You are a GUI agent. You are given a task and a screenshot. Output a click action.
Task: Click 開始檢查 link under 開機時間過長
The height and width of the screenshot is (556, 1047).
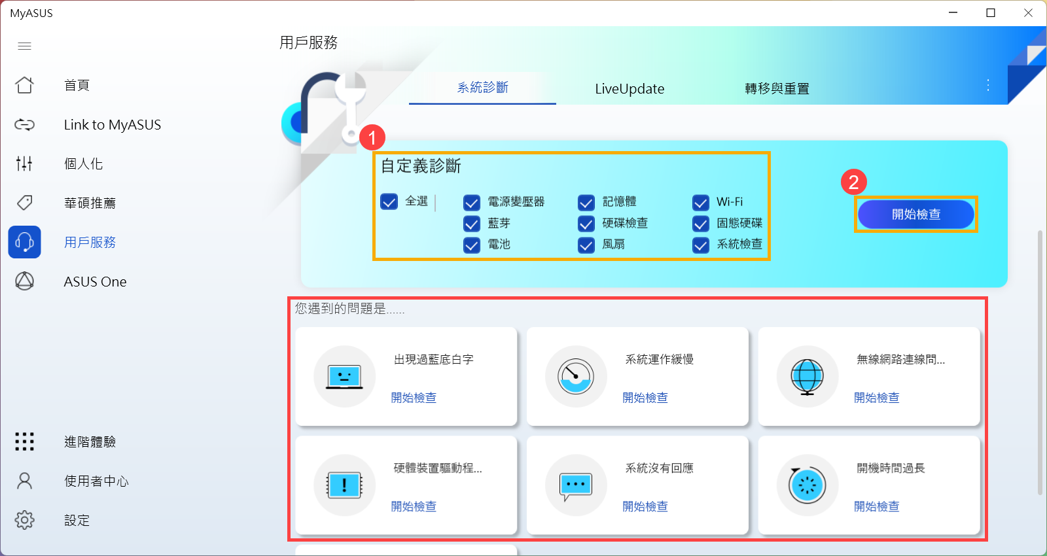tap(877, 506)
